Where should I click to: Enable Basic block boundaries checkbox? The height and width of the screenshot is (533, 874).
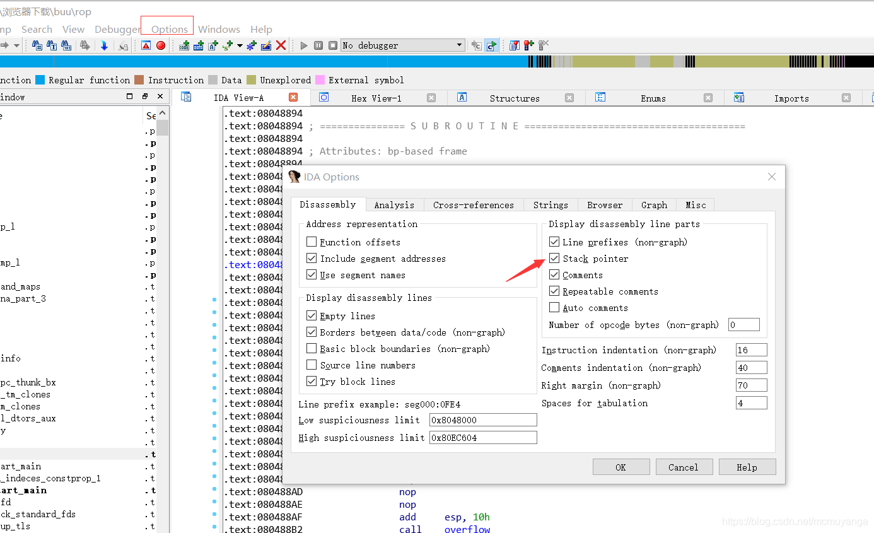tap(312, 348)
